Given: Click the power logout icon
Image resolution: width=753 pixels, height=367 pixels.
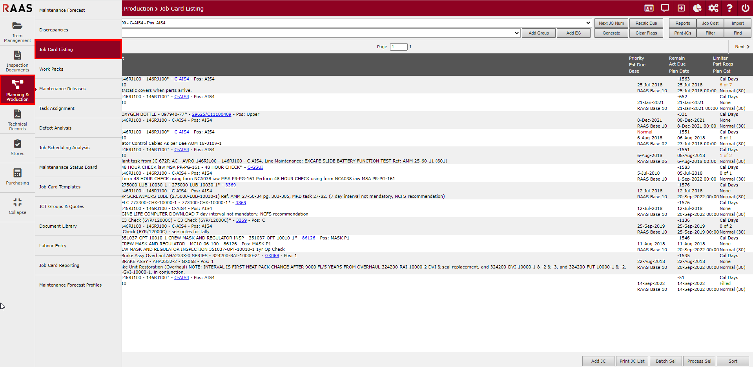Looking at the screenshot, I should [745, 8].
